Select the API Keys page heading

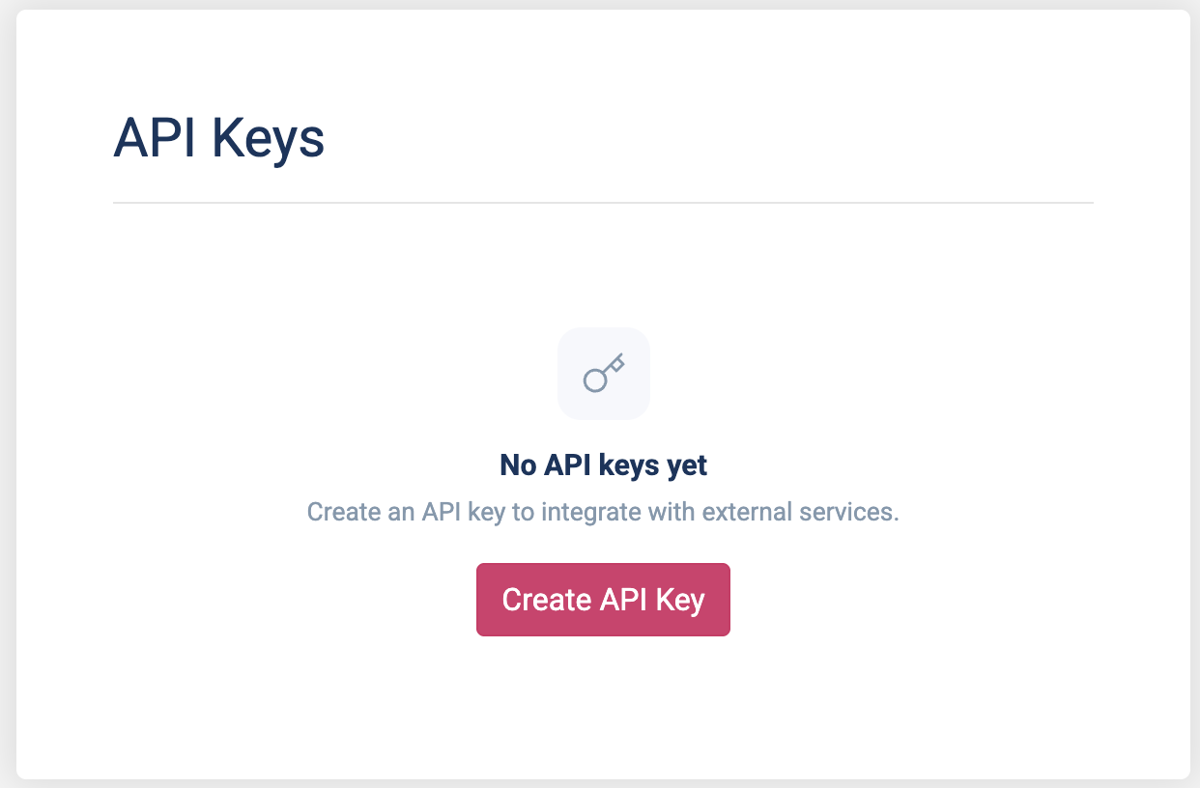pyautogui.click(x=219, y=138)
